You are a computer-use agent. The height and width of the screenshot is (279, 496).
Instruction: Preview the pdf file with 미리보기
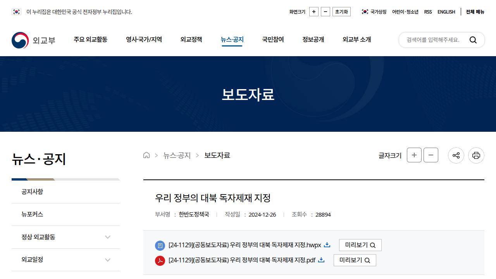355,260
